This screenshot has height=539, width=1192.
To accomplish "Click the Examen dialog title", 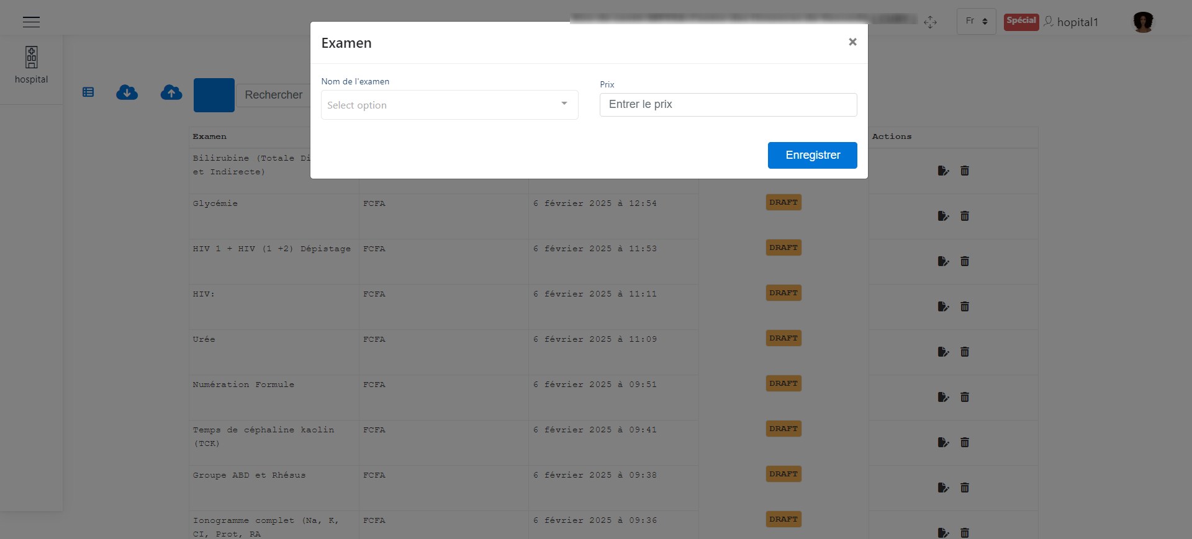I will coord(346,43).
